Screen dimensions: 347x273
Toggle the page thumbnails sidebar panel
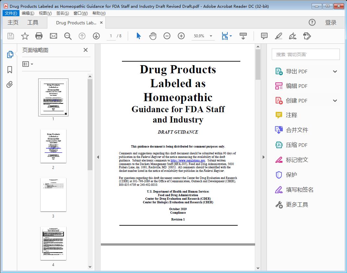10,54
